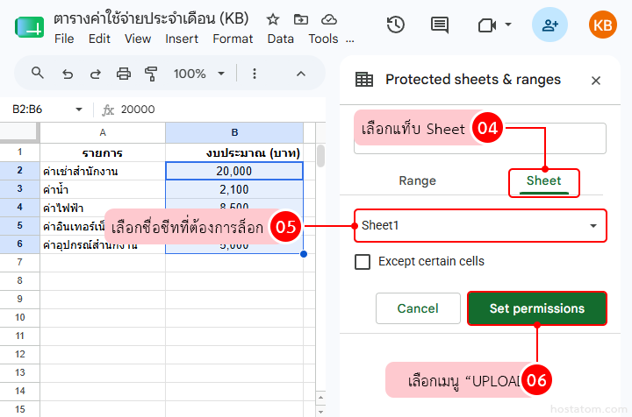This screenshot has height=417, width=632.
Task: Open the Tools menu
Action: (323, 39)
